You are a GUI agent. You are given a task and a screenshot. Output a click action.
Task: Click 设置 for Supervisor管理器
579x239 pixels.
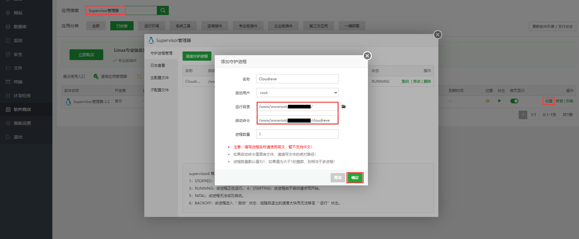tap(549, 101)
